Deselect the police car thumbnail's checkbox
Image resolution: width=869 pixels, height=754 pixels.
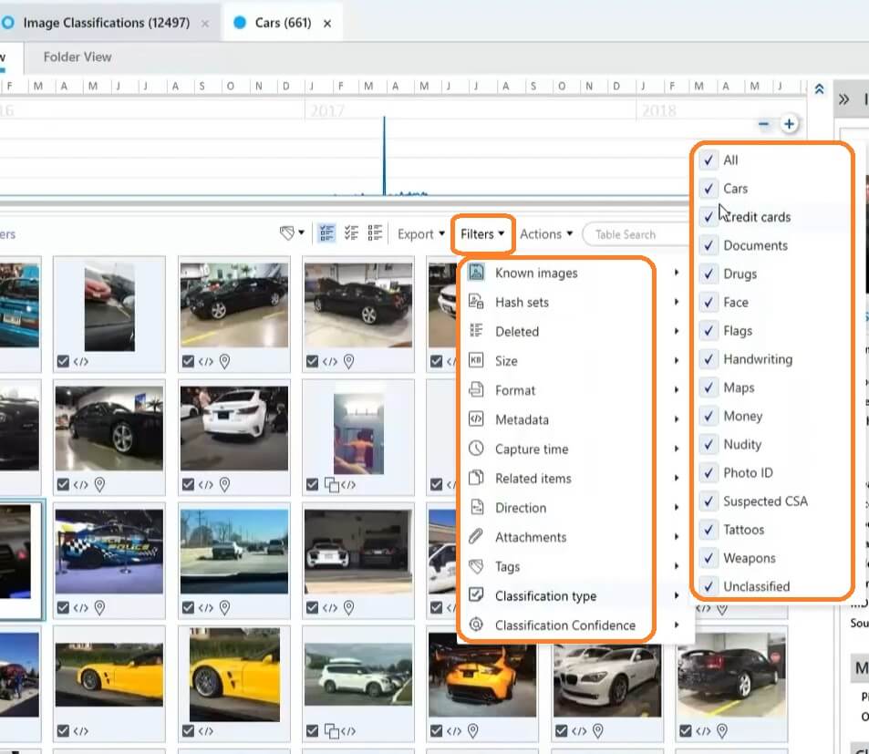pos(63,608)
